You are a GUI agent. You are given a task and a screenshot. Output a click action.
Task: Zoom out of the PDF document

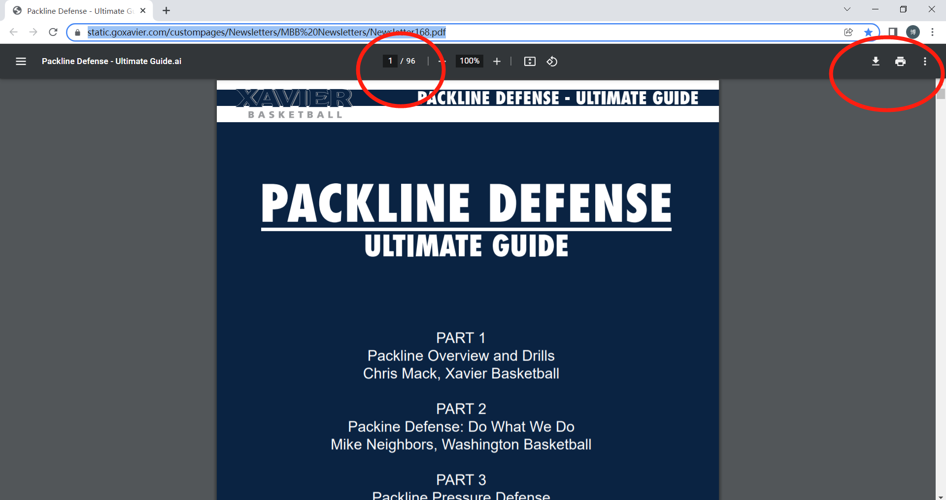point(442,61)
